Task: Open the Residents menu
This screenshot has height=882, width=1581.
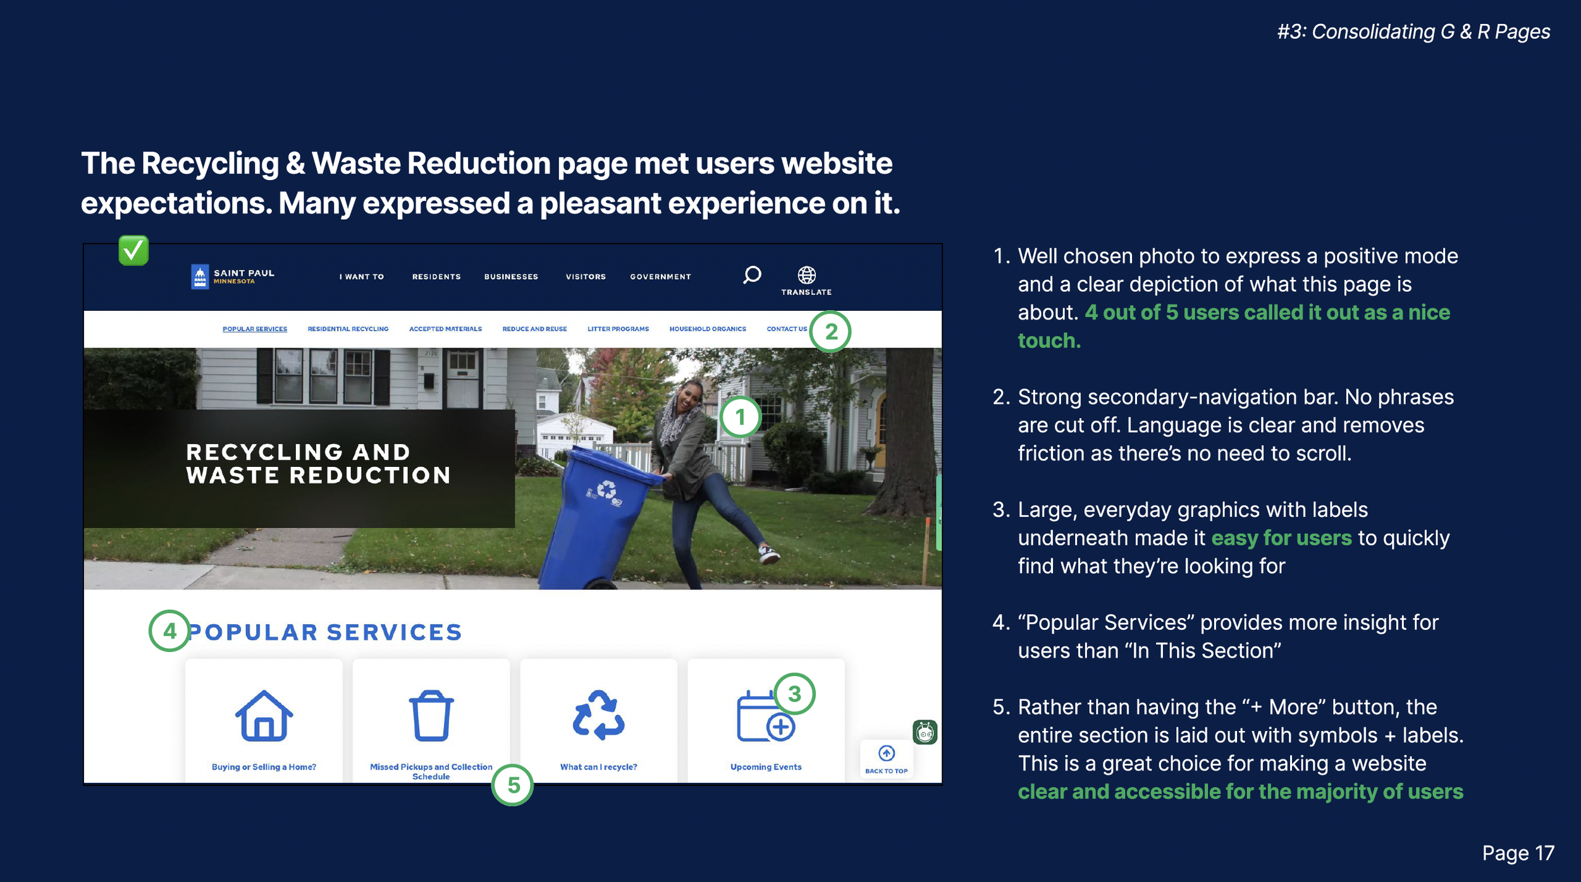Action: 436,277
